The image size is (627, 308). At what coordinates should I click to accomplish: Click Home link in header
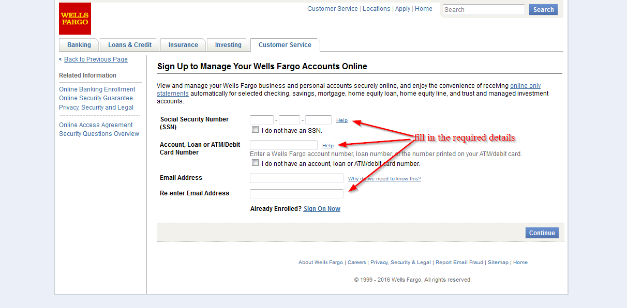424,9
